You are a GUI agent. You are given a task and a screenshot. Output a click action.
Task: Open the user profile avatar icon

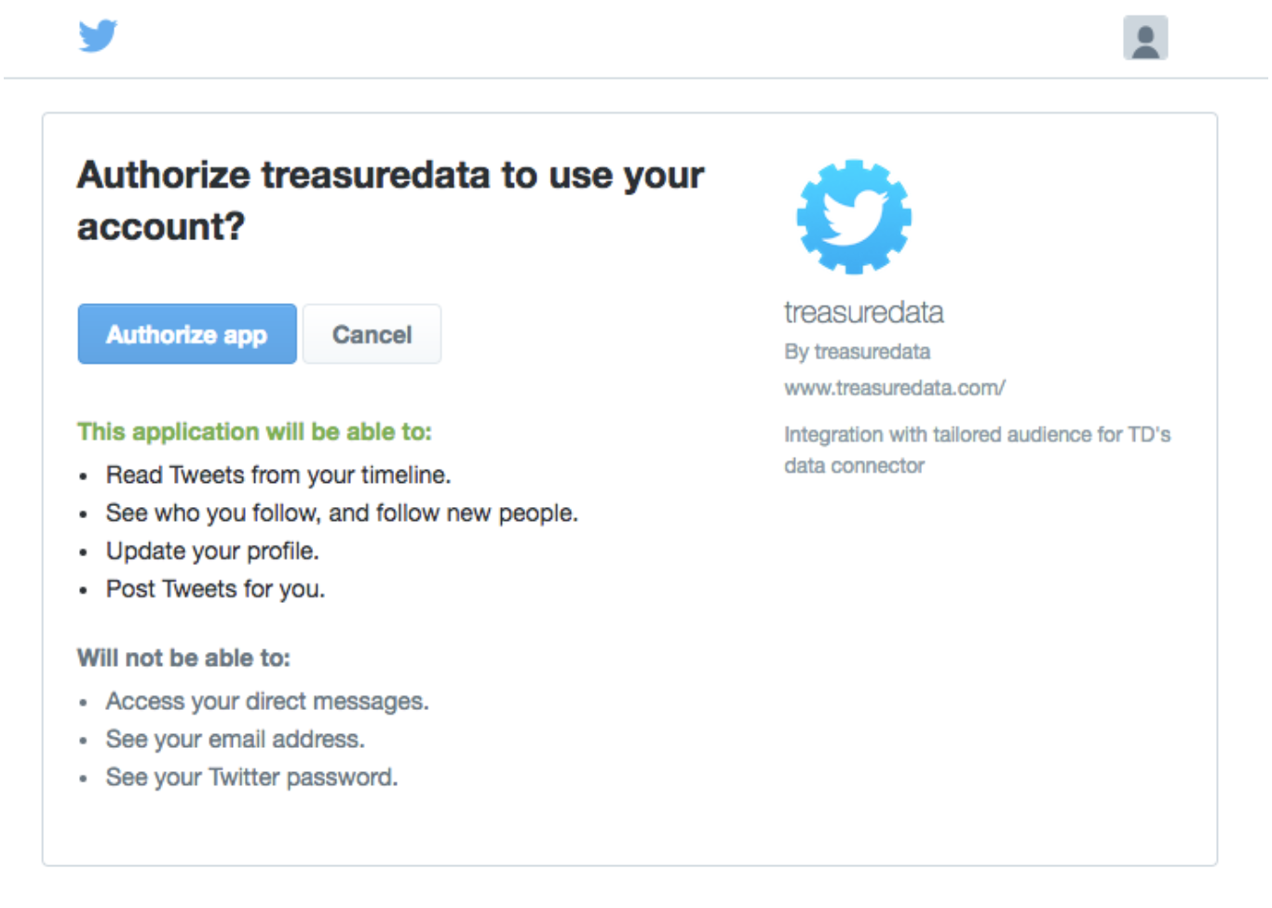click(1145, 38)
